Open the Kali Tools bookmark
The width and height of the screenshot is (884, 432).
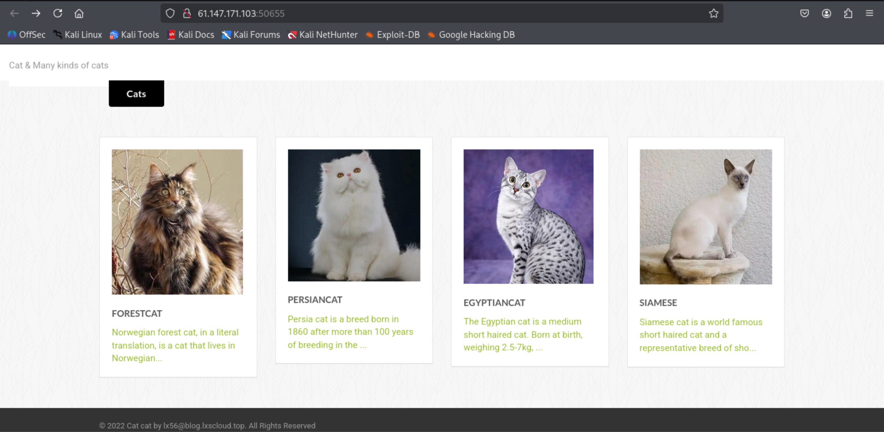pos(134,34)
